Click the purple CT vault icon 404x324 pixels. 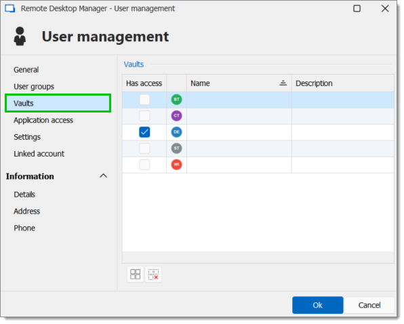point(176,116)
